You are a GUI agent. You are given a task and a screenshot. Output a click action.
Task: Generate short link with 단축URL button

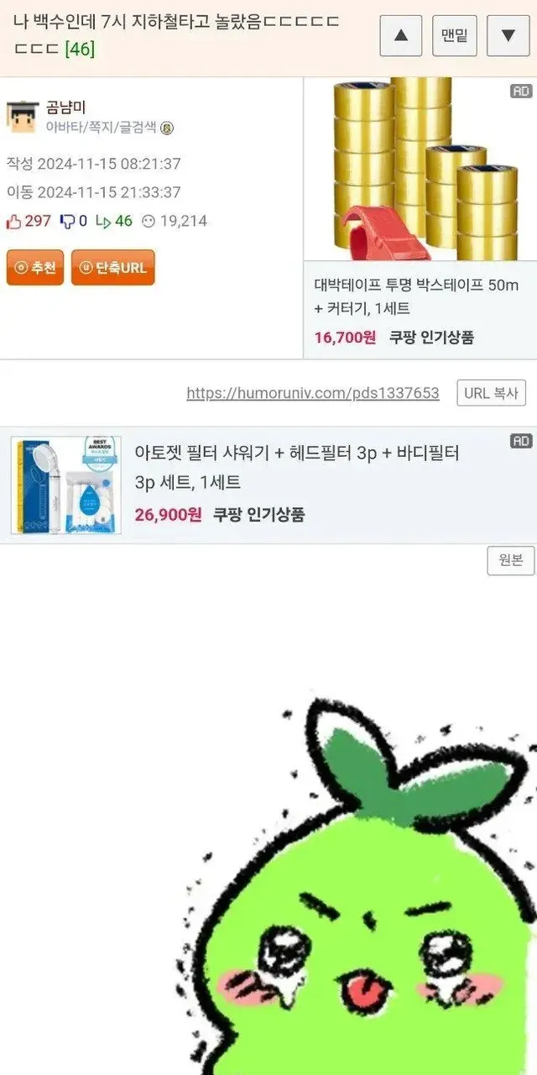[x=113, y=268]
